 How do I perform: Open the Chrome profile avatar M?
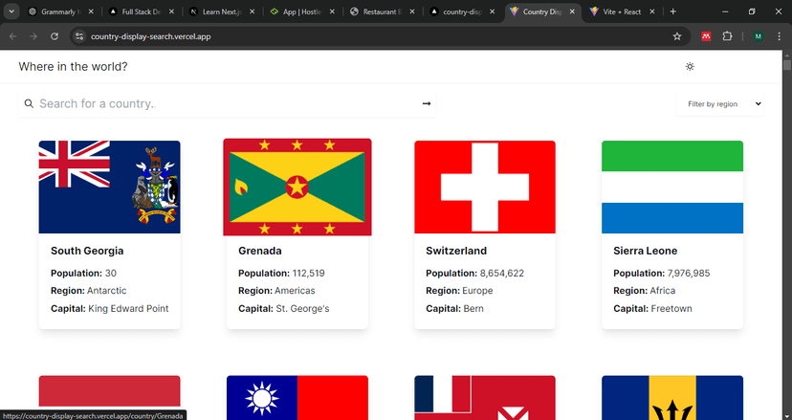(x=758, y=36)
